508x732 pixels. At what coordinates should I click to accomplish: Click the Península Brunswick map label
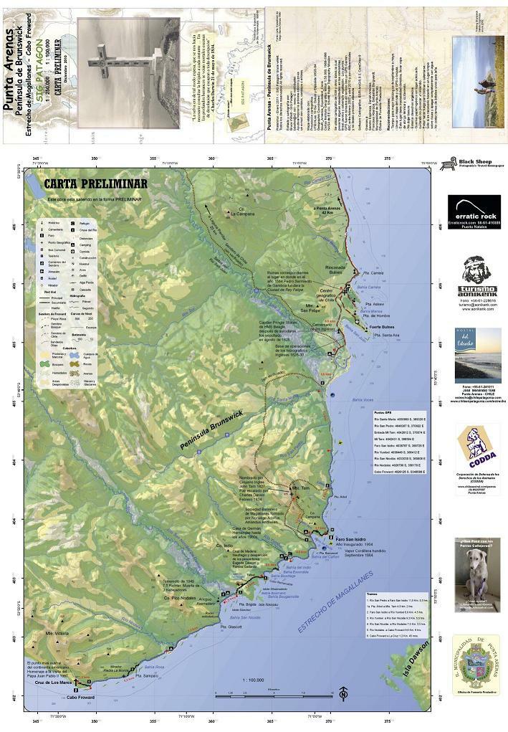click(x=212, y=430)
